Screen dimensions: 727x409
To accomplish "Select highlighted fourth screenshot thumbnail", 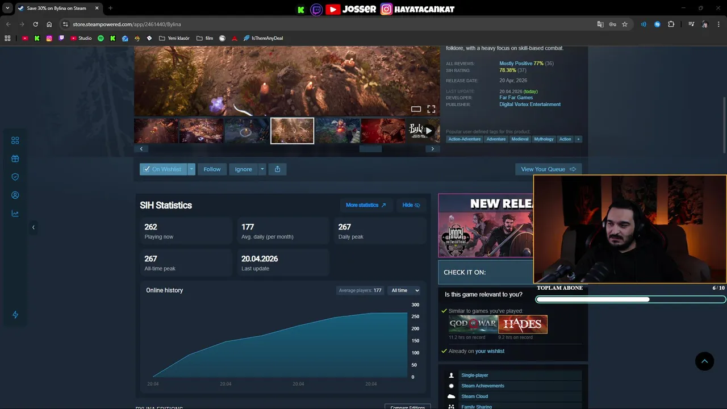I will tap(292, 131).
